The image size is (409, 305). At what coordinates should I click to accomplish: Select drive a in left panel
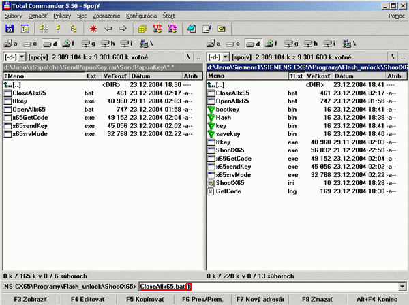click(11, 44)
